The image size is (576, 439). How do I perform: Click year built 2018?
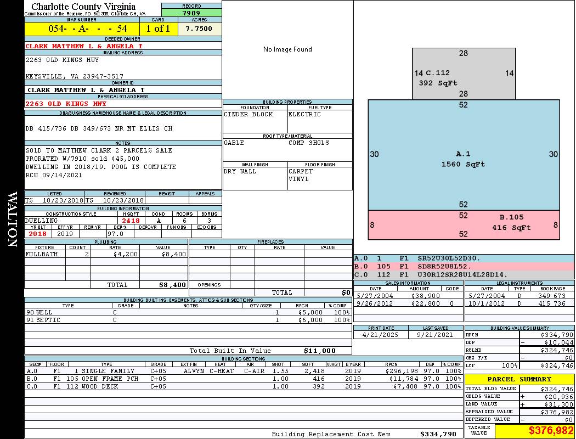pos(37,234)
